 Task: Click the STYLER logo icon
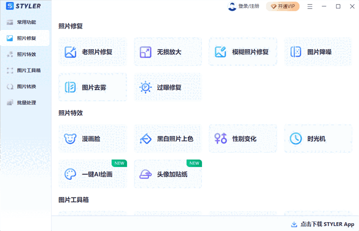10,6
